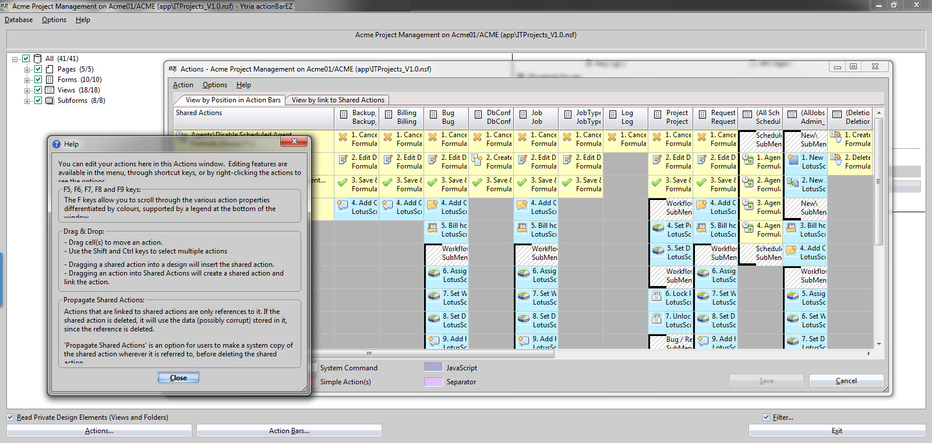
Task: Click the Exit button in the main window
Action: tap(837, 431)
